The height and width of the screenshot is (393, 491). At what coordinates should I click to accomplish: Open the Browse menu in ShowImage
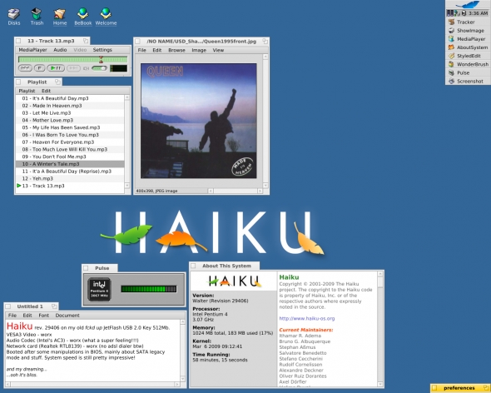(176, 50)
